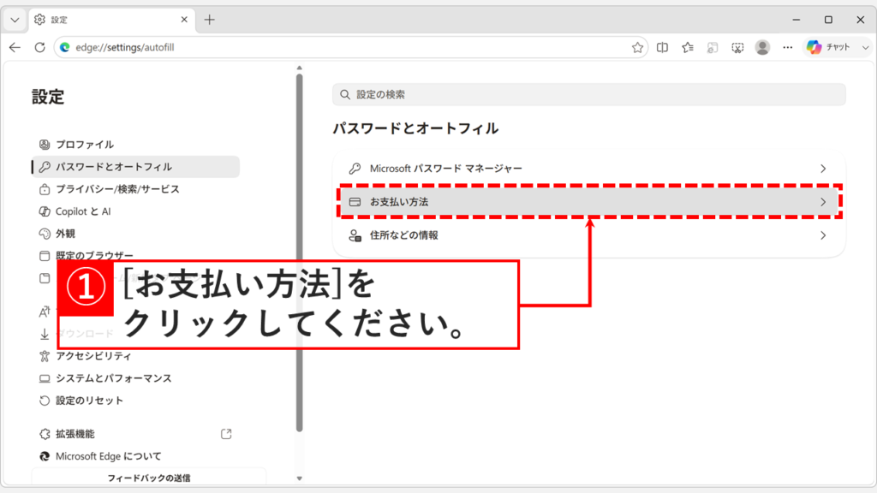Open Copilot チャット button
The image size is (877, 493).
(x=828, y=48)
